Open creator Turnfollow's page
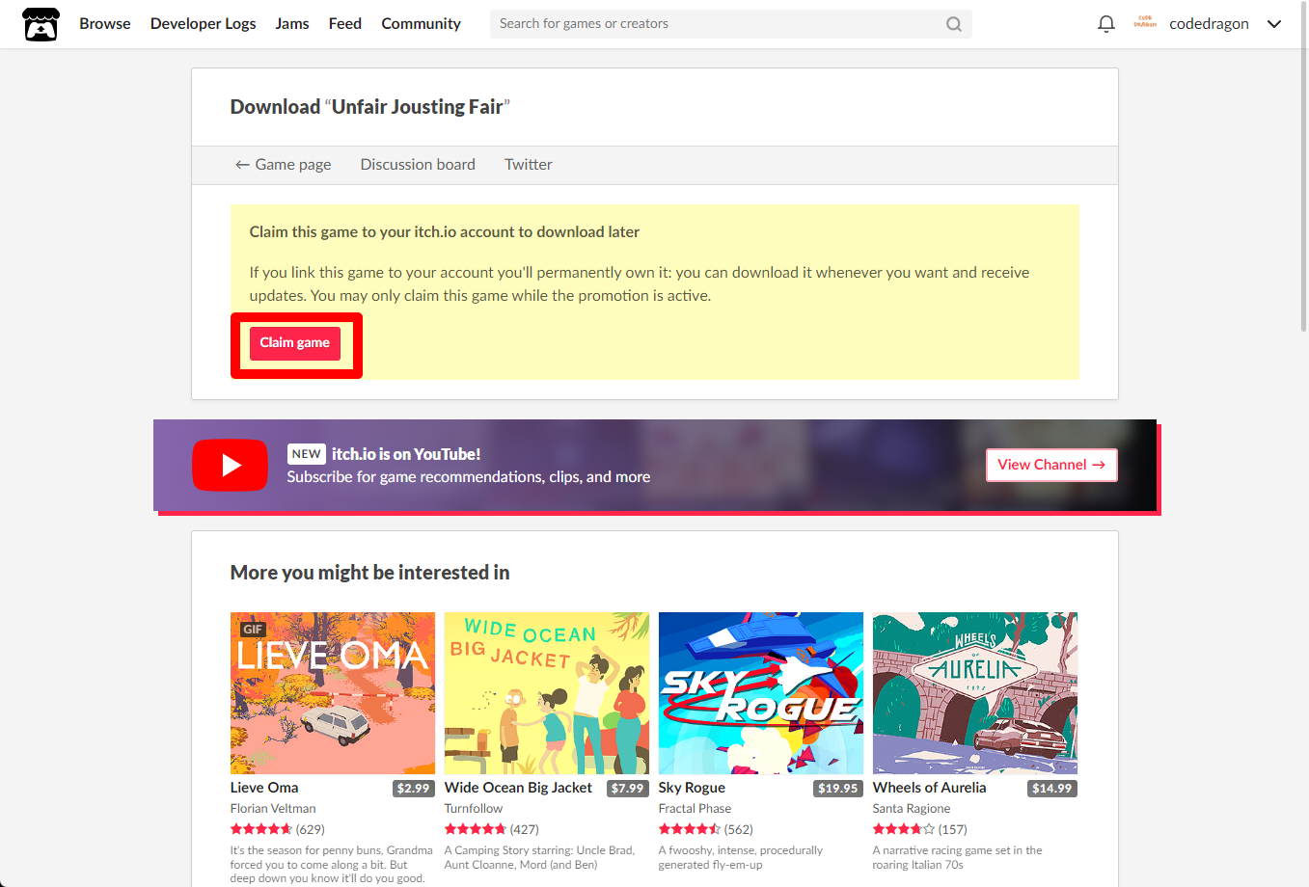Image resolution: width=1309 pixels, height=887 pixels. click(474, 809)
